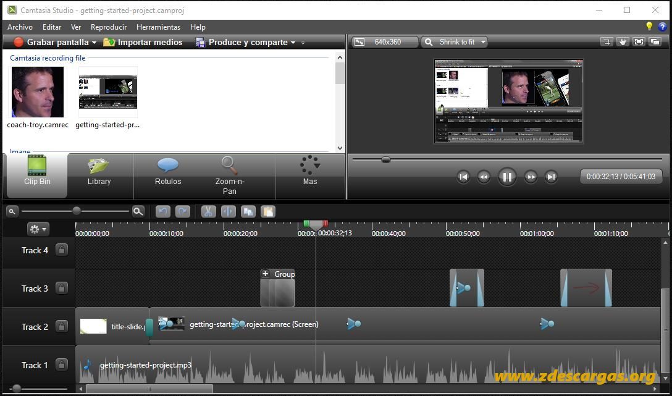
Task: Open the Herramientas menu
Action: [158, 27]
